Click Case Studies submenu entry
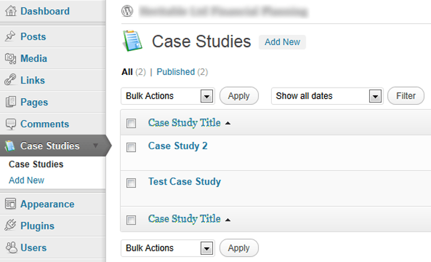Screen dimensions: 431x262 [36, 164]
